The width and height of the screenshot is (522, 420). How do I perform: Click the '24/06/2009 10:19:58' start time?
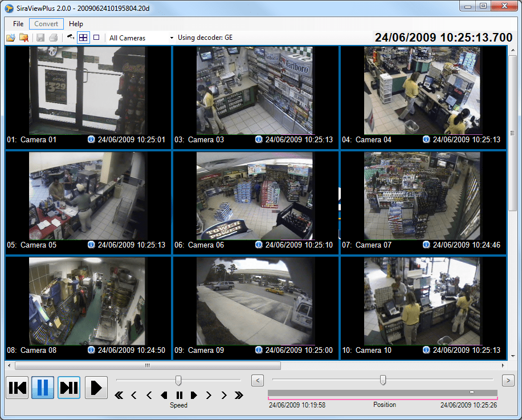tap(297, 405)
